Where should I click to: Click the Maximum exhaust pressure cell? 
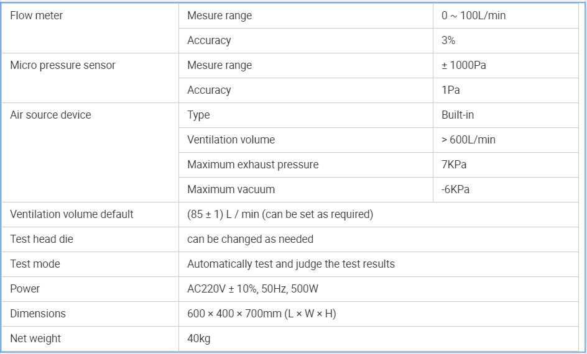click(x=252, y=165)
